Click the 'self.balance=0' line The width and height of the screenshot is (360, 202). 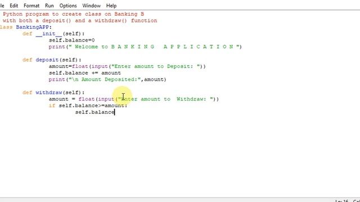coord(71,40)
